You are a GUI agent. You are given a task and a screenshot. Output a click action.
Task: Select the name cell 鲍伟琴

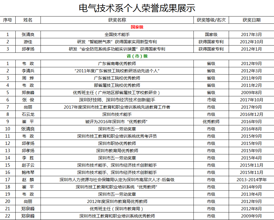(28, 173)
